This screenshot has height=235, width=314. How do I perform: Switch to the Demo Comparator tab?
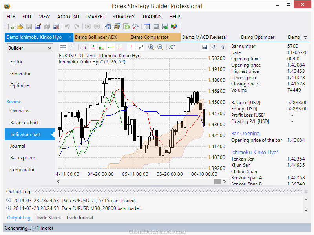pyautogui.click(x=150, y=37)
